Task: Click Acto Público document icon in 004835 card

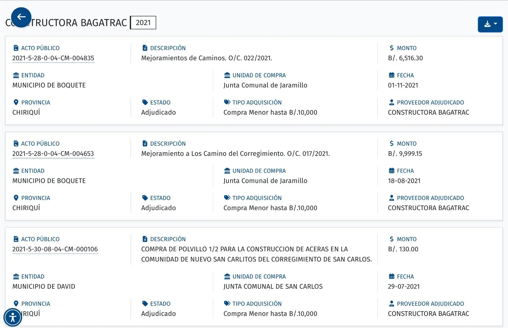Action: [x=16, y=48]
